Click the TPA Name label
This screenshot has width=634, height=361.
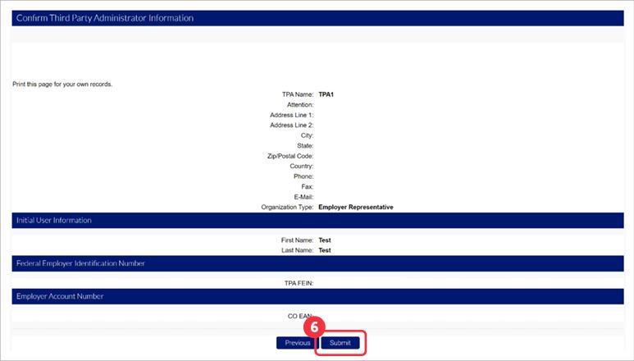[x=297, y=94]
